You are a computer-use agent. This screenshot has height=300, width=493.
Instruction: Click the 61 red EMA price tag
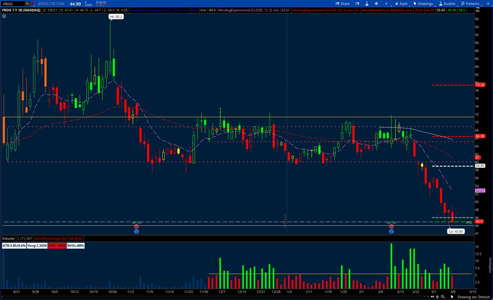tap(478, 157)
